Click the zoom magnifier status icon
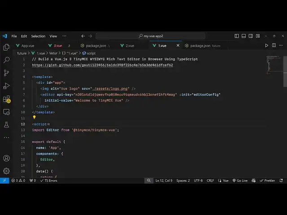This screenshot has height=215, width=287. click(x=149, y=181)
